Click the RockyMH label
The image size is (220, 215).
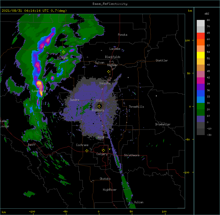63,58
